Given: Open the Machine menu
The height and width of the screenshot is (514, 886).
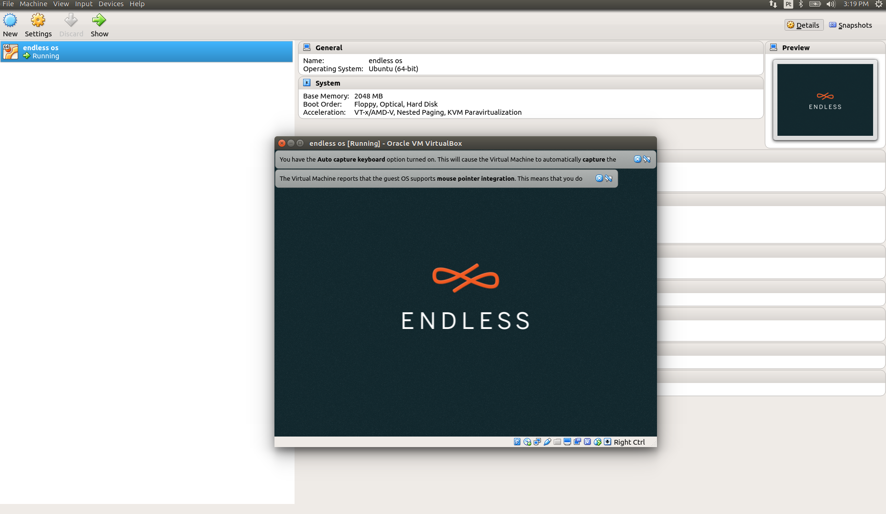Looking at the screenshot, I should [x=33, y=4].
